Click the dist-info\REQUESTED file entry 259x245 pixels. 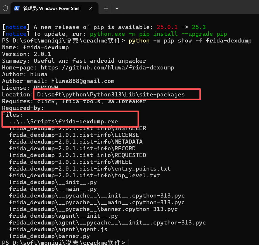[x=78, y=155]
